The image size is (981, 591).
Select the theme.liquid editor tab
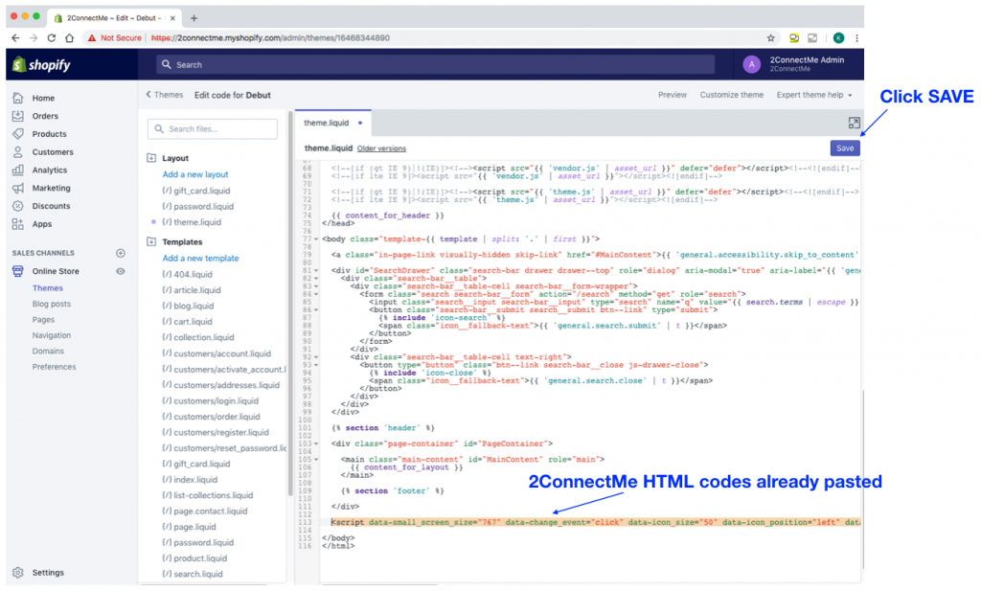click(x=332, y=124)
